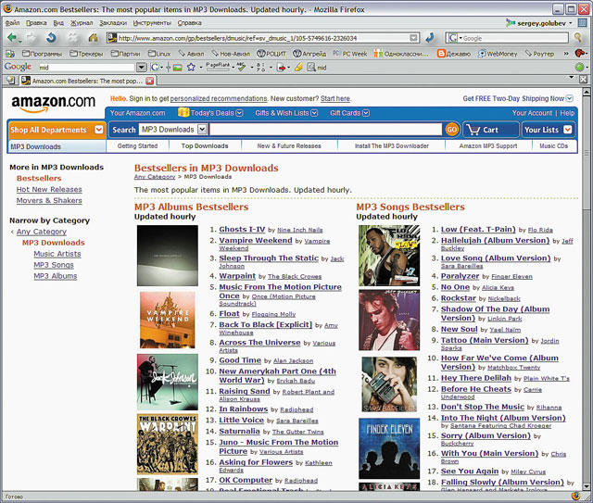Click the PageRank indicator in Google toolbar
The image size is (593, 503).
click(x=218, y=67)
